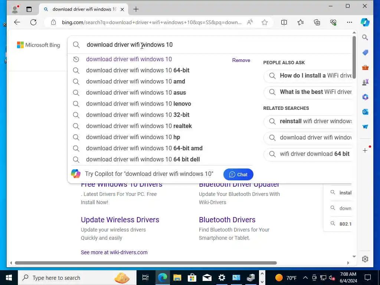
Task: Click the horizontal scrollbar thumb
Action: click(x=145, y=263)
